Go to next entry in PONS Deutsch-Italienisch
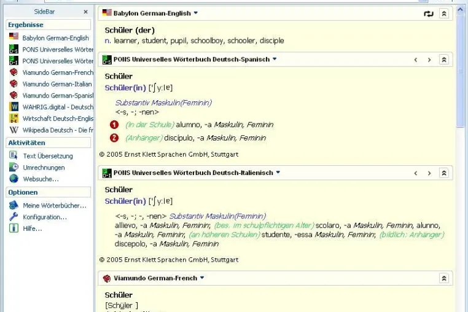 click(x=429, y=173)
